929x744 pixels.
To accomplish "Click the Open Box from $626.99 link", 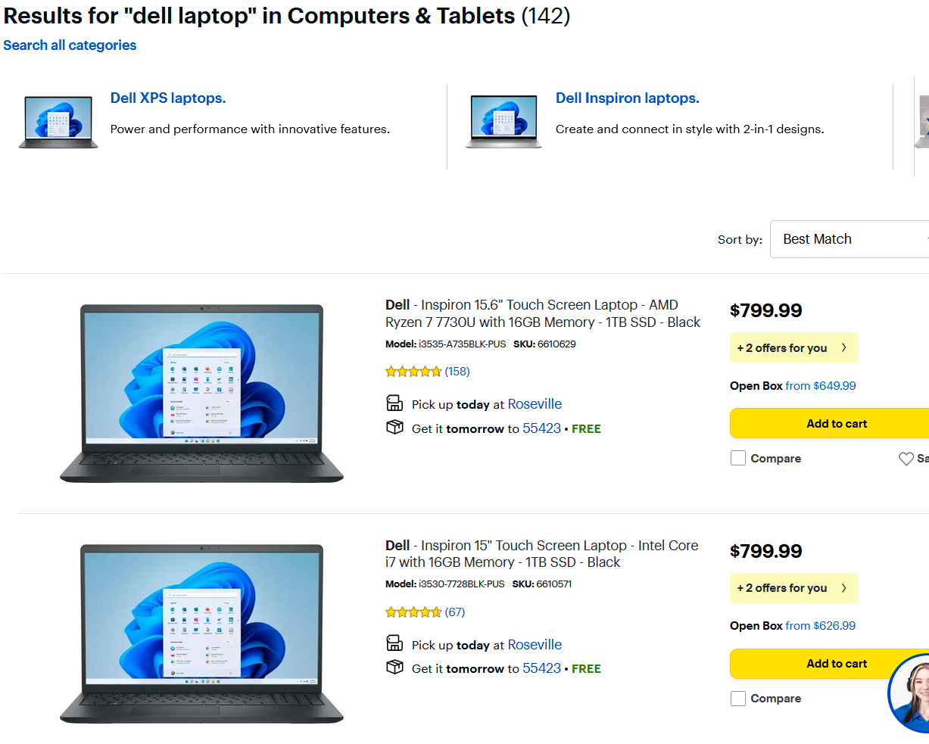I will [x=820, y=626].
